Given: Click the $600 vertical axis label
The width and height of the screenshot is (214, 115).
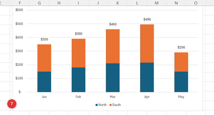Looking at the screenshot, I should pyautogui.click(x=19, y=10).
